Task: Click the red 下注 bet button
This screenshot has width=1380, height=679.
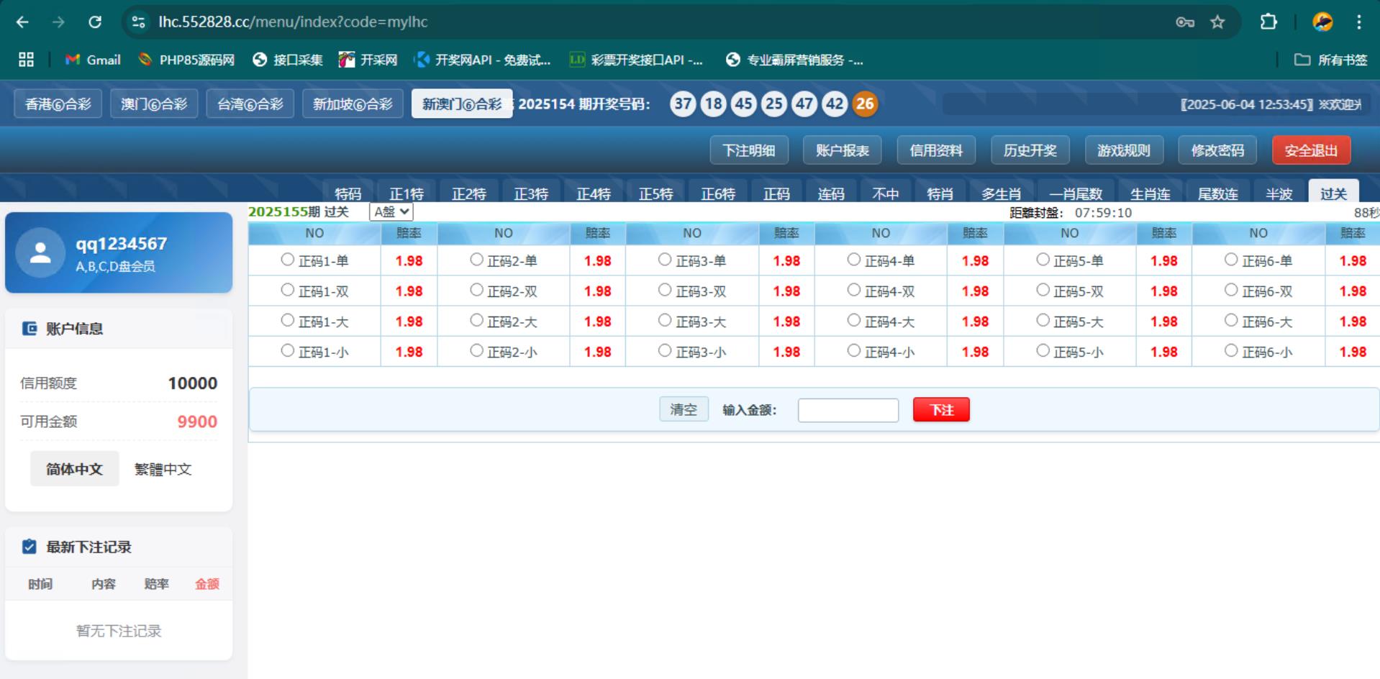Action: pos(941,410)
